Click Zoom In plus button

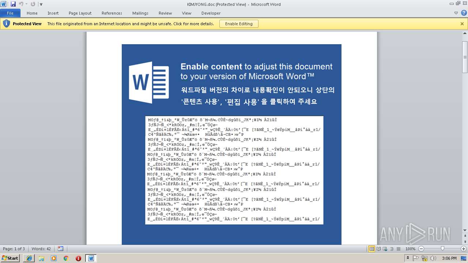[464, 249]
